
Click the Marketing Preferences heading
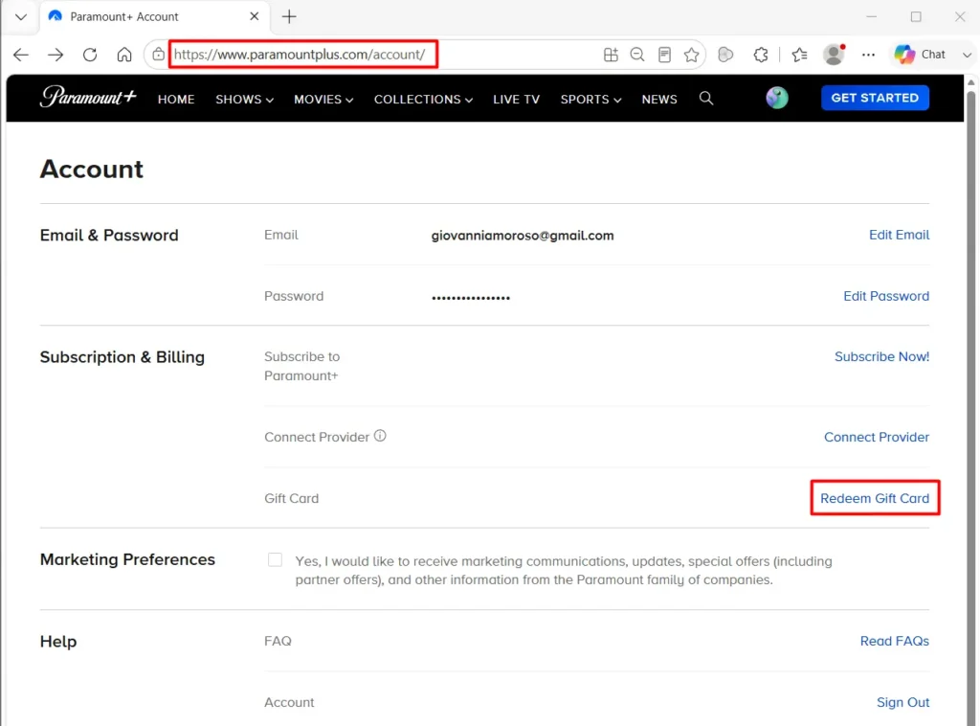(127, 559)
